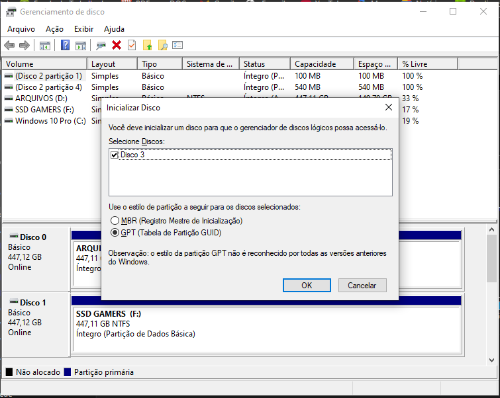Open the Ação menu
The width and height of the screenshot is (500, 398).
[54, 29]
